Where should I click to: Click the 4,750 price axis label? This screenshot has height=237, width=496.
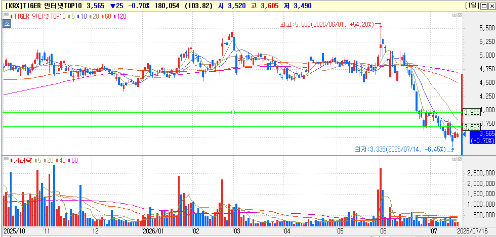[487, 69]
